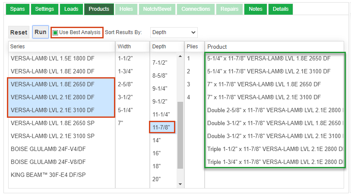Screen dimensions: 351x195
Task: Click the Depth list scroll-down arrow
Action: [x=180, y=184]
